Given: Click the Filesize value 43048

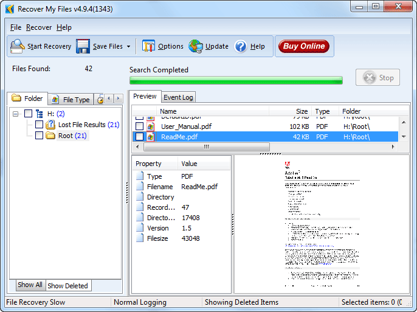Looking at the screenshot, I should tap(190, 238).
